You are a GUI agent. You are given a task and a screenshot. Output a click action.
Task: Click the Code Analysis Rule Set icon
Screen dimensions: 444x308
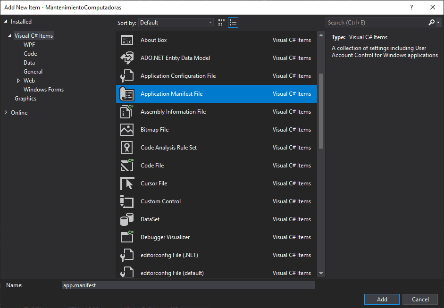[x=126, y=147]
